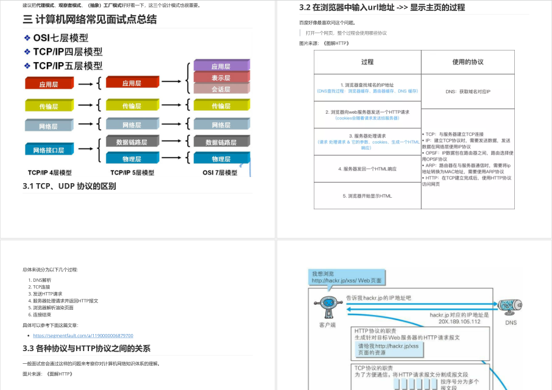Click the caption OSI 7层模型

tap(220, 173)
